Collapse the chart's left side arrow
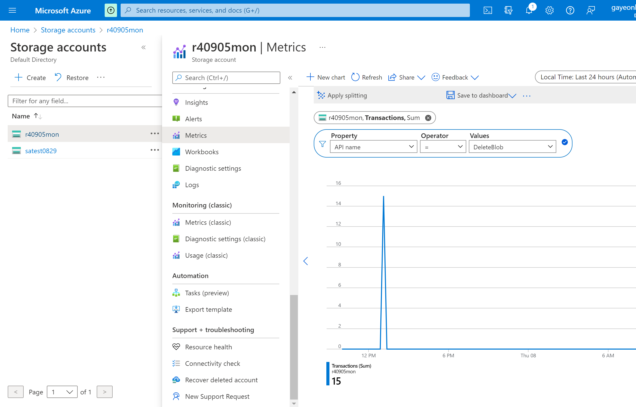 306,261
